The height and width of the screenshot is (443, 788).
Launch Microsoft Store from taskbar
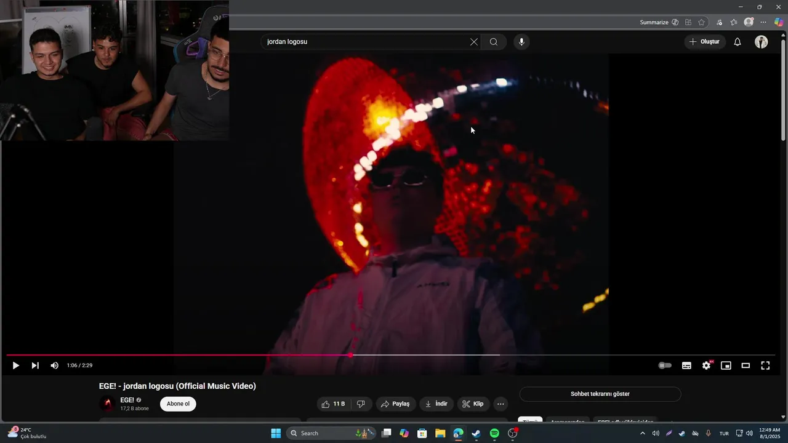coord(422,433)
